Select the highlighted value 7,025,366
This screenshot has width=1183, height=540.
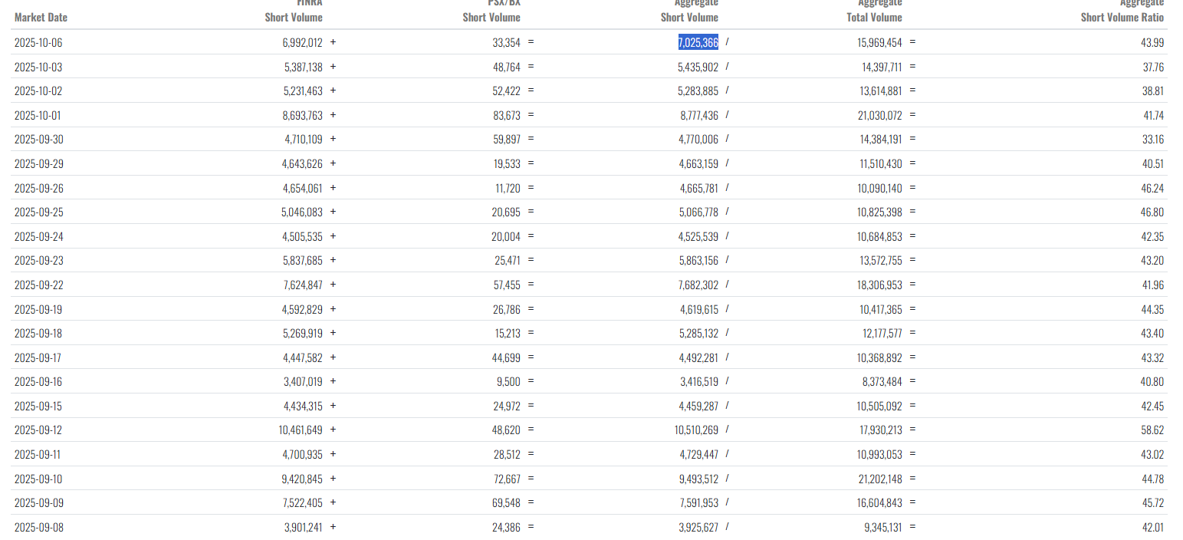pos(698,43)
